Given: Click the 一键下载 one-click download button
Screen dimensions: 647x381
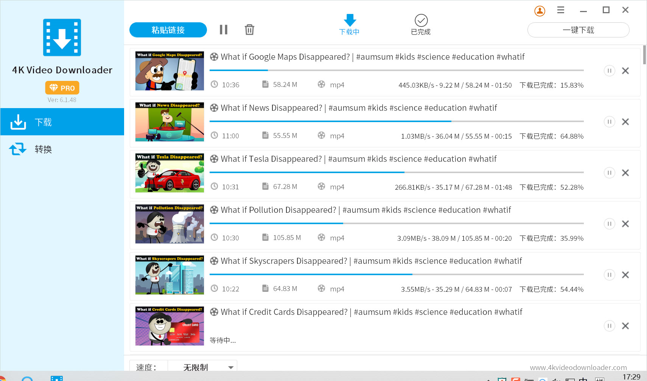Looking at the screenshot, I should click(x=578, y=30).
